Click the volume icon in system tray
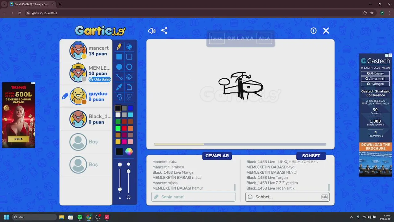The width and height of the screenshot is (394, 222). point(369,217)
